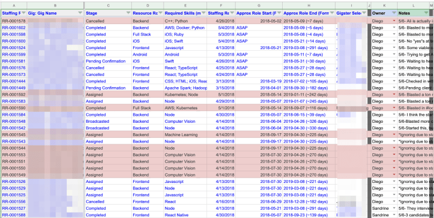Select the 'iOS; Ruby' skills cell

click(x=185, y=34)
